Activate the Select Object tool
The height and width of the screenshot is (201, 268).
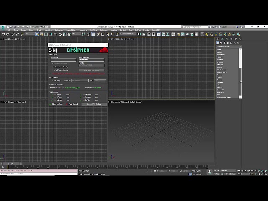coord(37,34)
